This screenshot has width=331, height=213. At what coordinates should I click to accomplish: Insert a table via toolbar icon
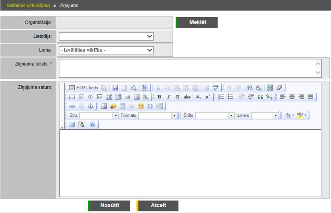coord(122,106)
